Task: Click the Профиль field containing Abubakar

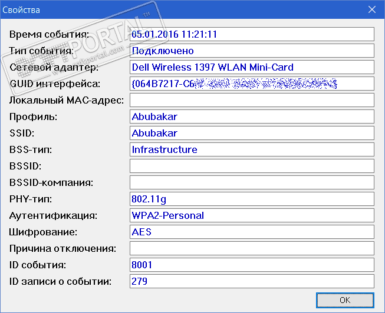Action: (x=252, y=116)
